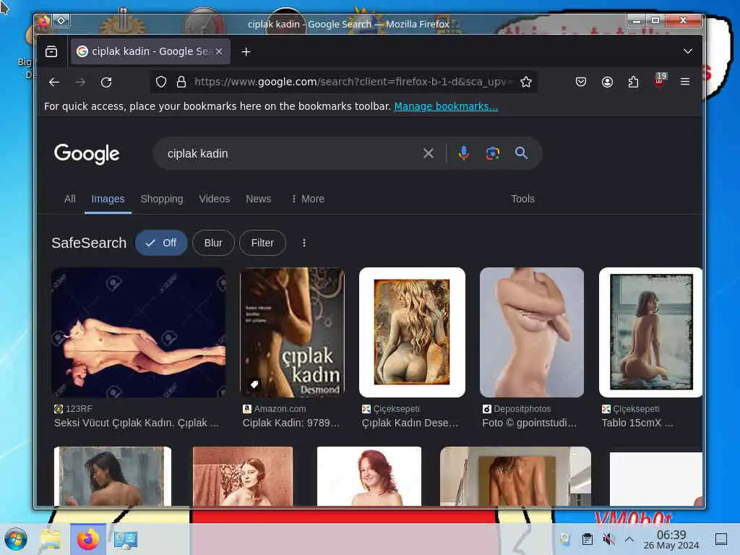Open the 'Foto © gpointstudi...' result title
Screen dimensions: 740x555
click(x=530, y=423)
